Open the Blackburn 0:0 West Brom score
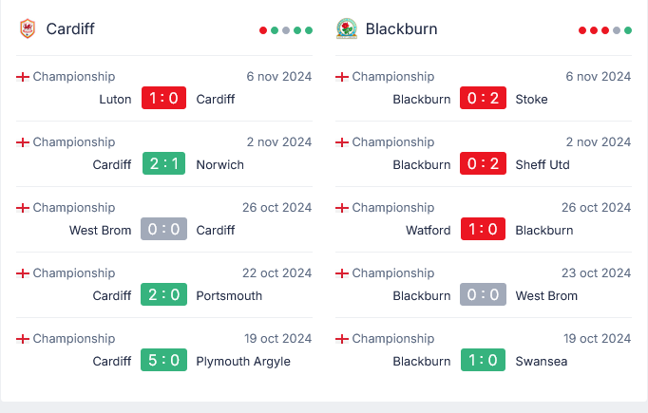This screenshot has width=648, height=413. [x=483, y=295]
